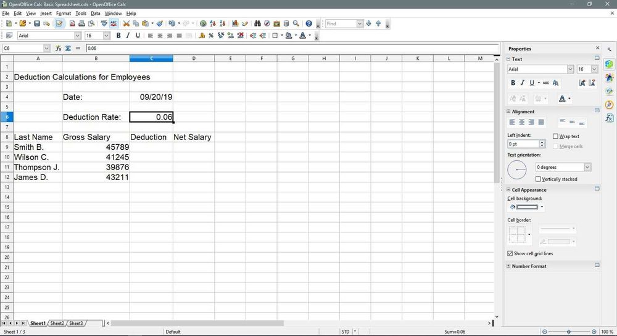617x336 pixels.
Task: Click the Zoom magnifier icon
Action: 296,23
